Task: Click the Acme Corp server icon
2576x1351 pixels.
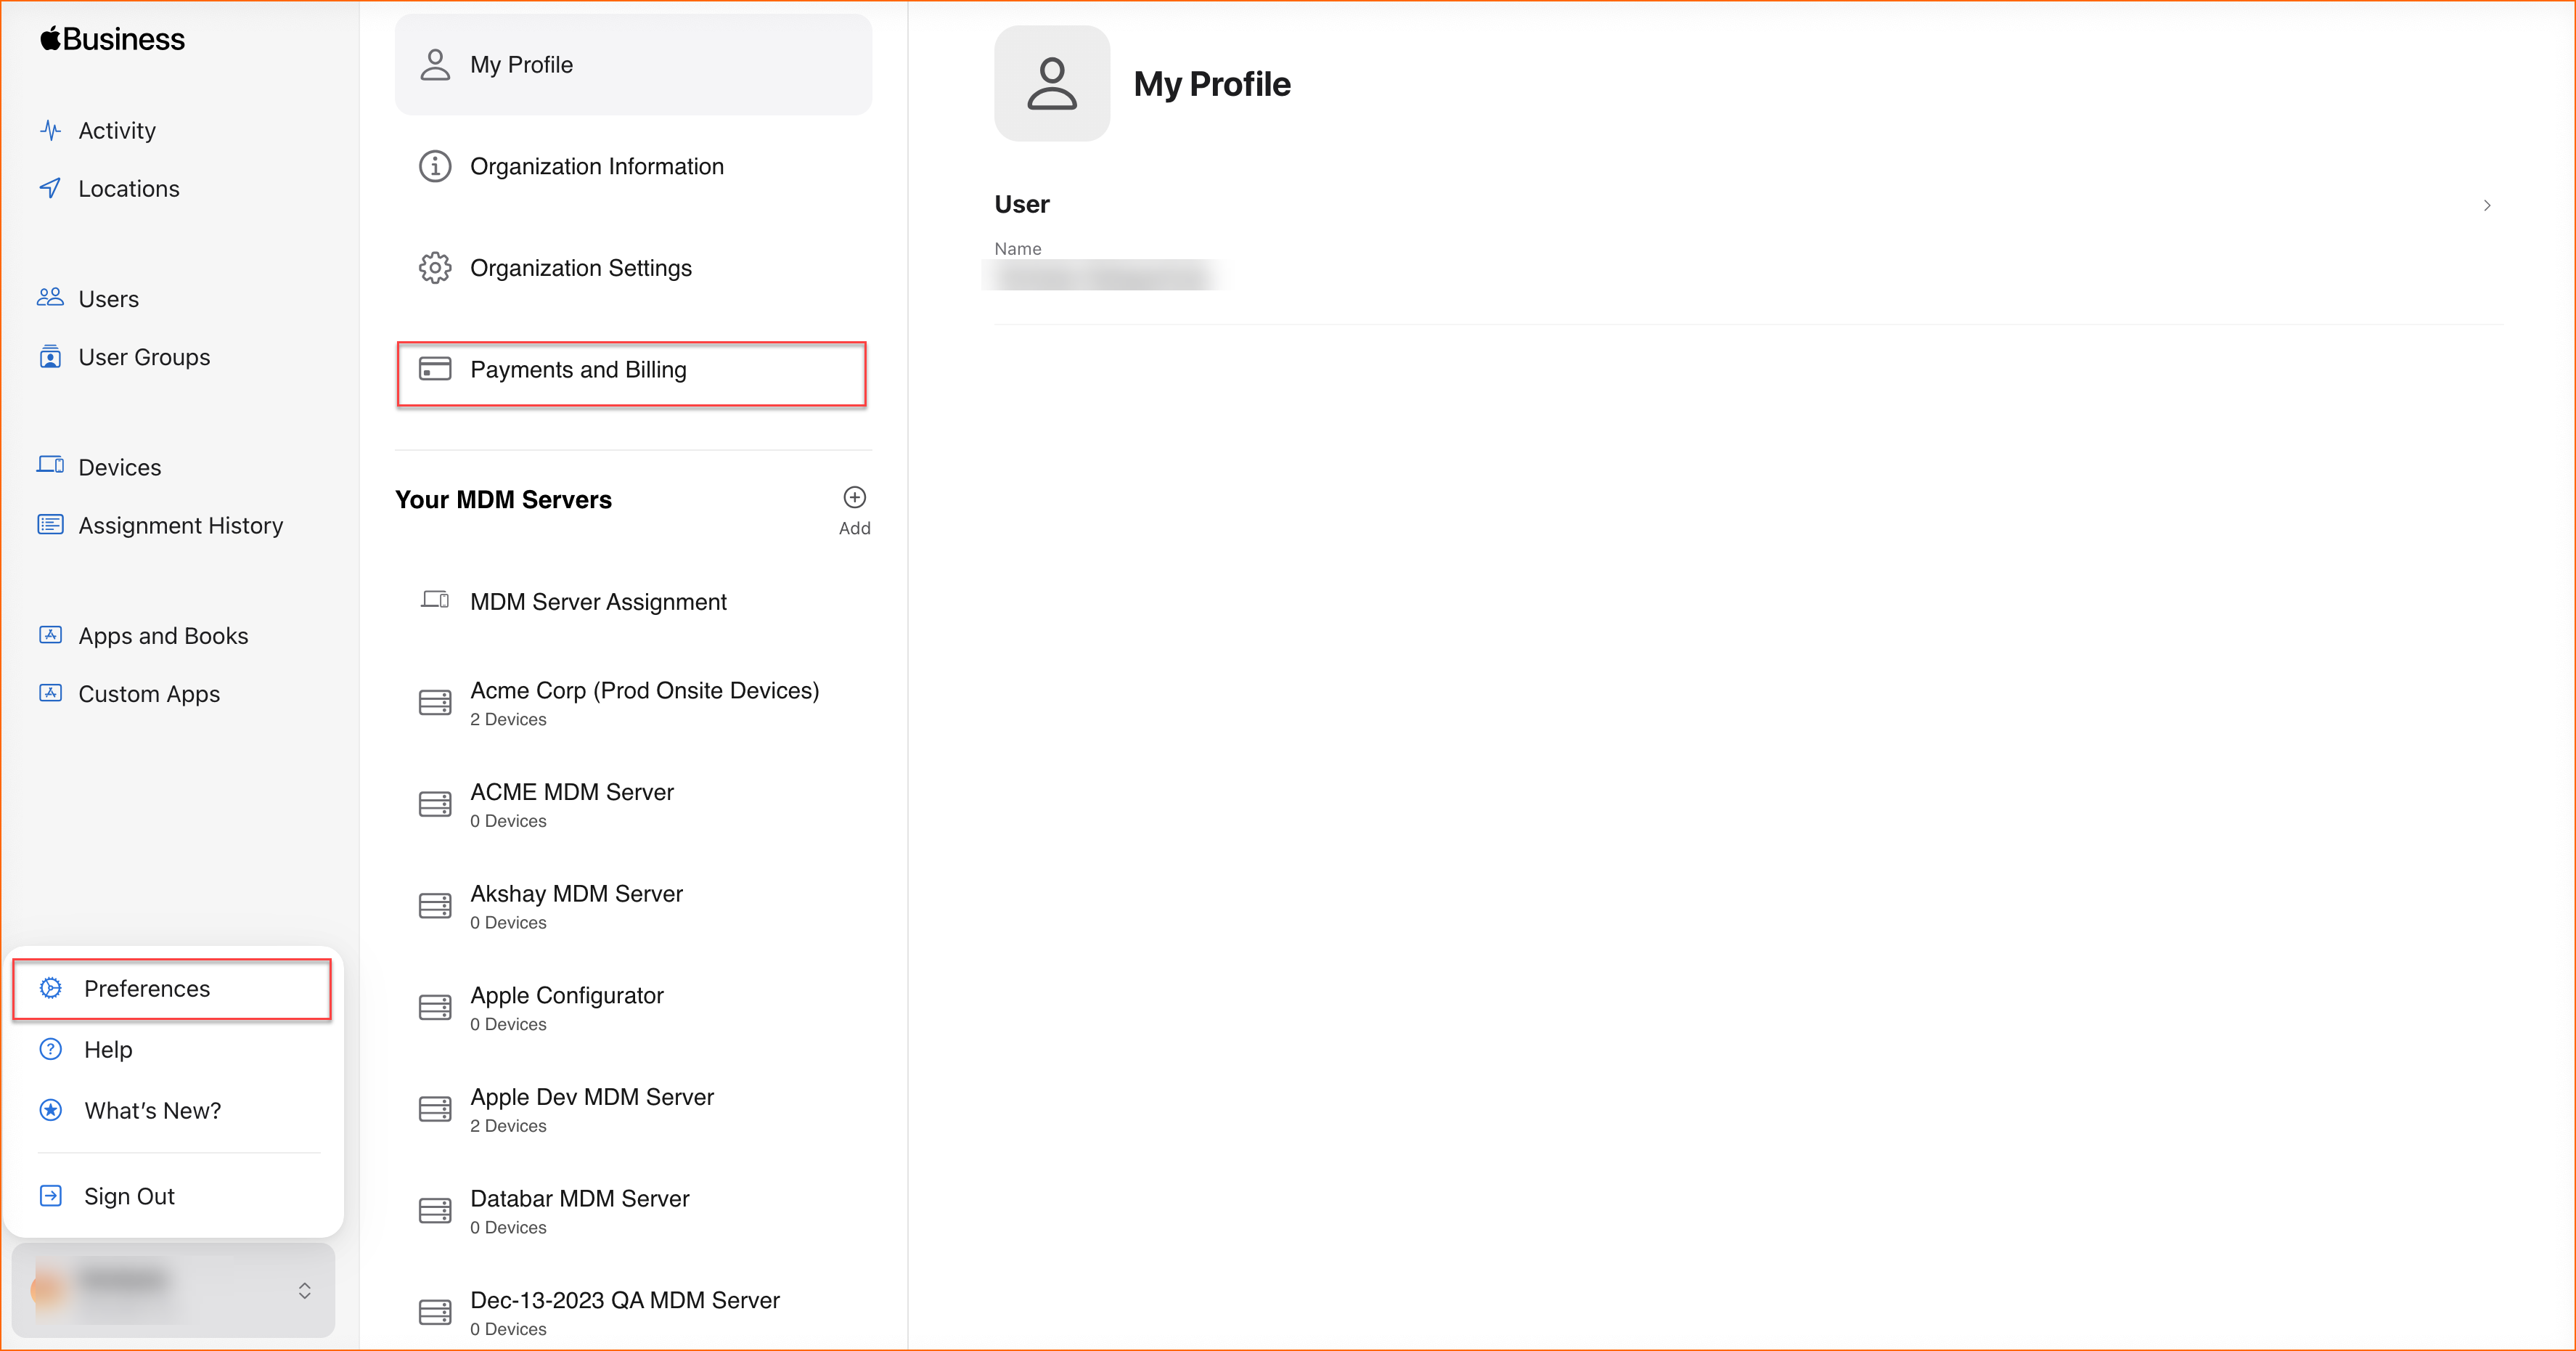Action: [x=435, y=703]
